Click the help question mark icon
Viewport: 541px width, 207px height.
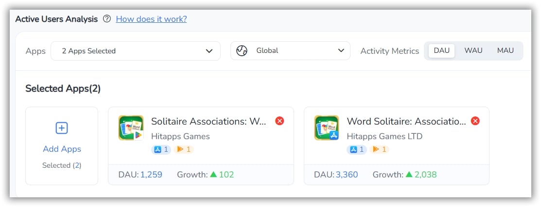pyautogui.click(x=107, y=19)
